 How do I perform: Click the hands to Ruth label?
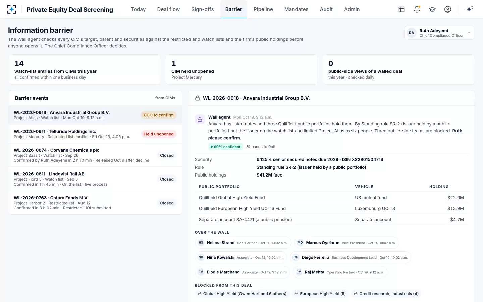(262, 147)
